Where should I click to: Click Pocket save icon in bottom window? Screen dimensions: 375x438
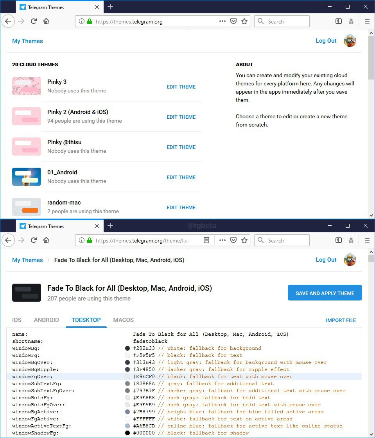click(234, 240)
